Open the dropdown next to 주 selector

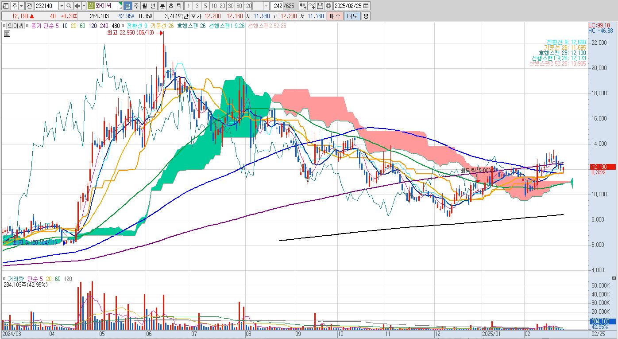click(x=21, y=6)
